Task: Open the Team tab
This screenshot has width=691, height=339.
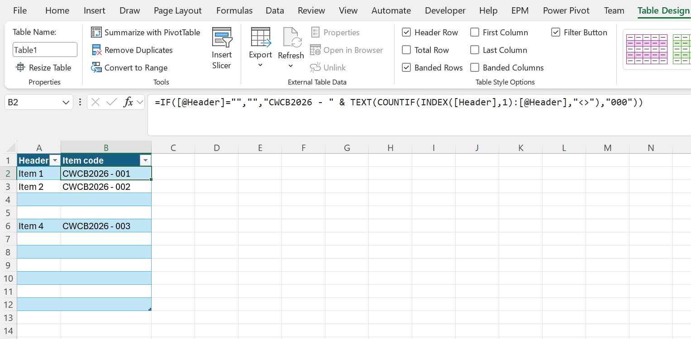Action: [x=614, y=10]
